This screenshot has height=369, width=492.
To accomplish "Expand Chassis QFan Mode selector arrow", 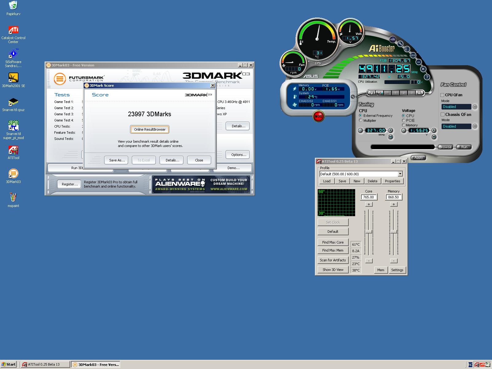I will tap(475, 126).
